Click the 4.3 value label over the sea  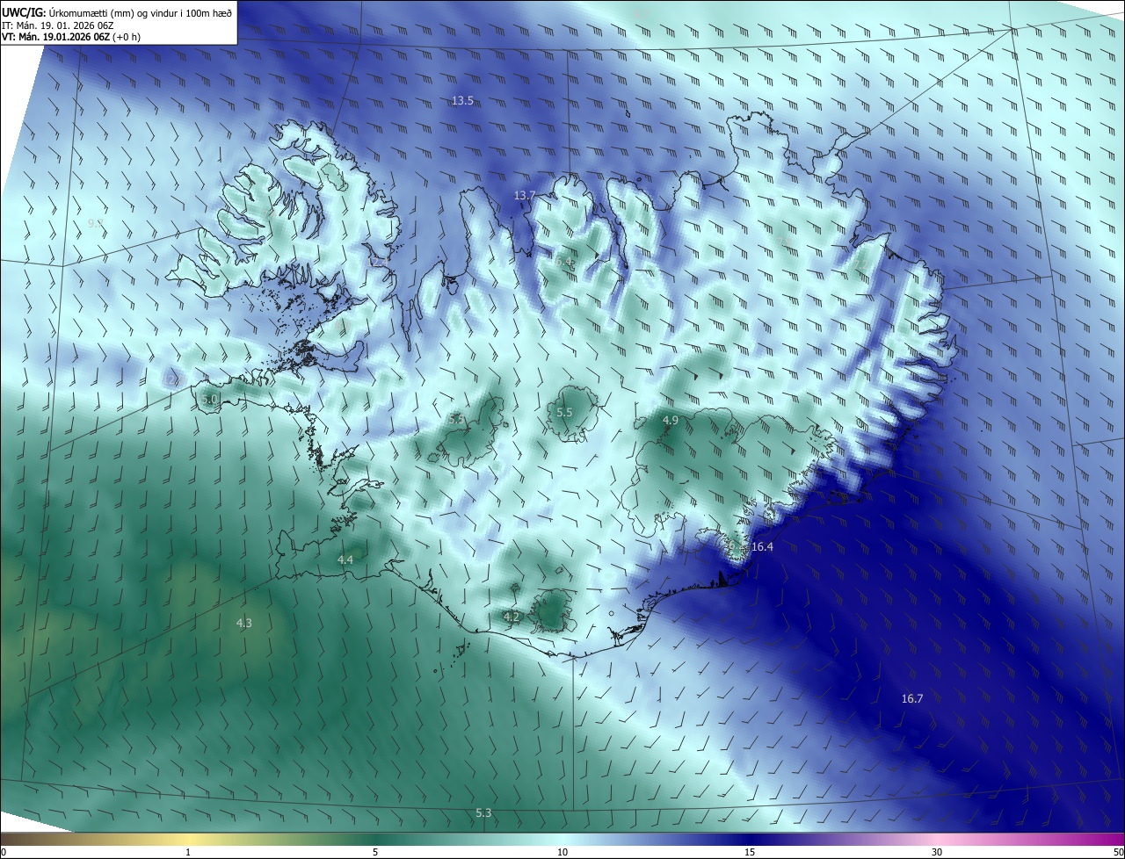(x=243, y=624)
